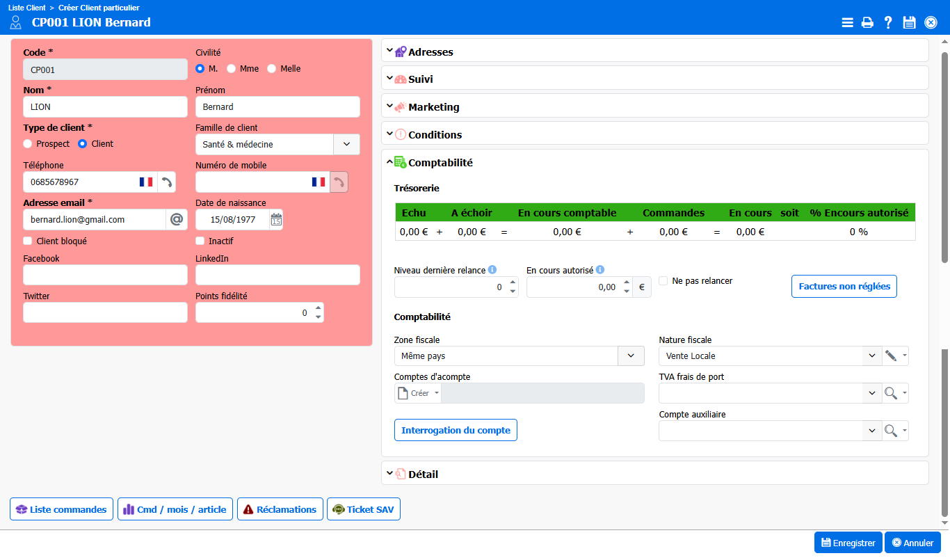This screenshot has height=558, width=950.
Task: Click the magnifier icon for Compte auxiliaire
Action: pos(890,431)
